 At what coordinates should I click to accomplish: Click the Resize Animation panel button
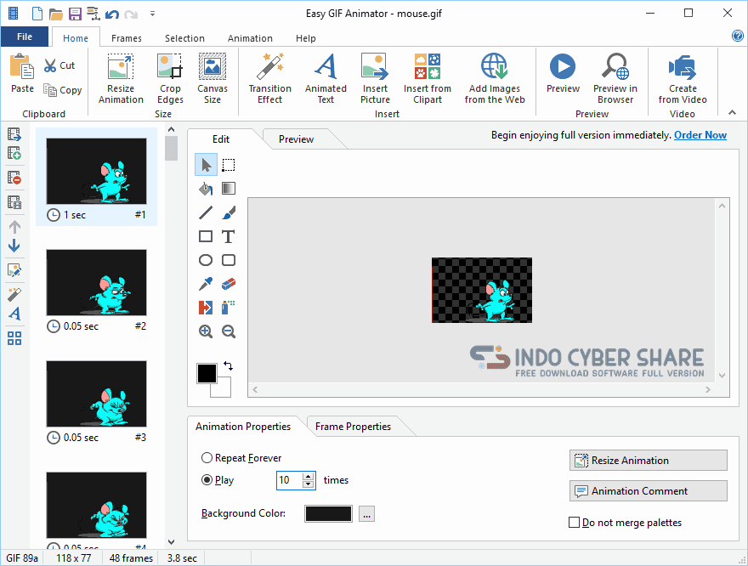649,460
